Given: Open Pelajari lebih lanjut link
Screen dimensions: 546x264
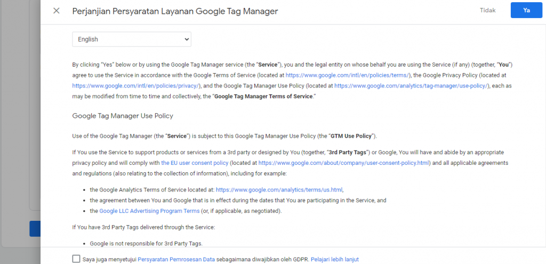Looking at the screenshot, I should (335, 259).
